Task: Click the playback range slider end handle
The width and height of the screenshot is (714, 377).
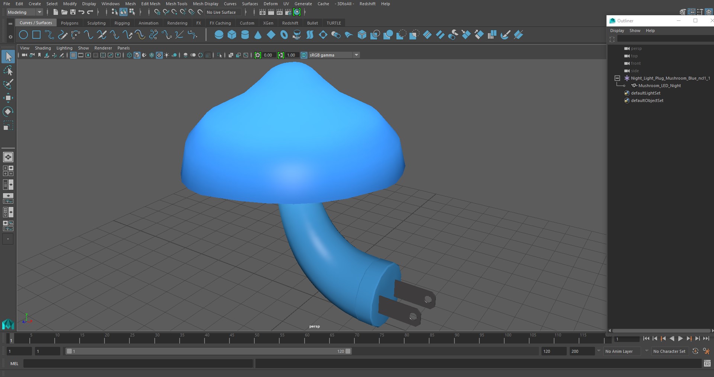Action: [348, 351]
